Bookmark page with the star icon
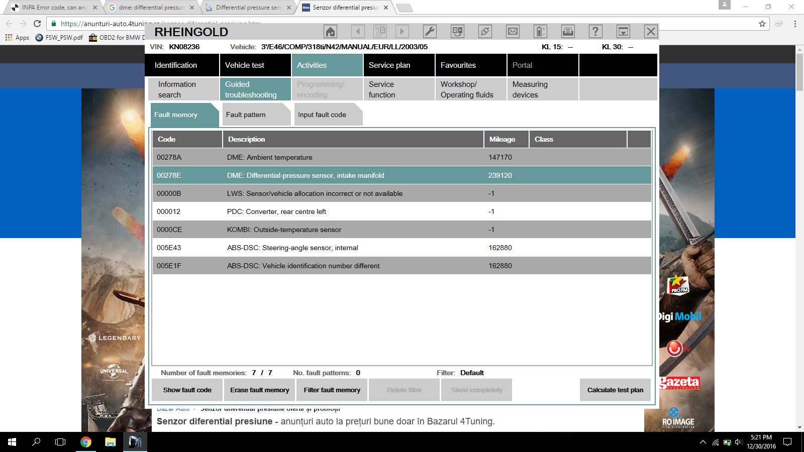This screenshot has width=804, height=452. tap(762, 24)
